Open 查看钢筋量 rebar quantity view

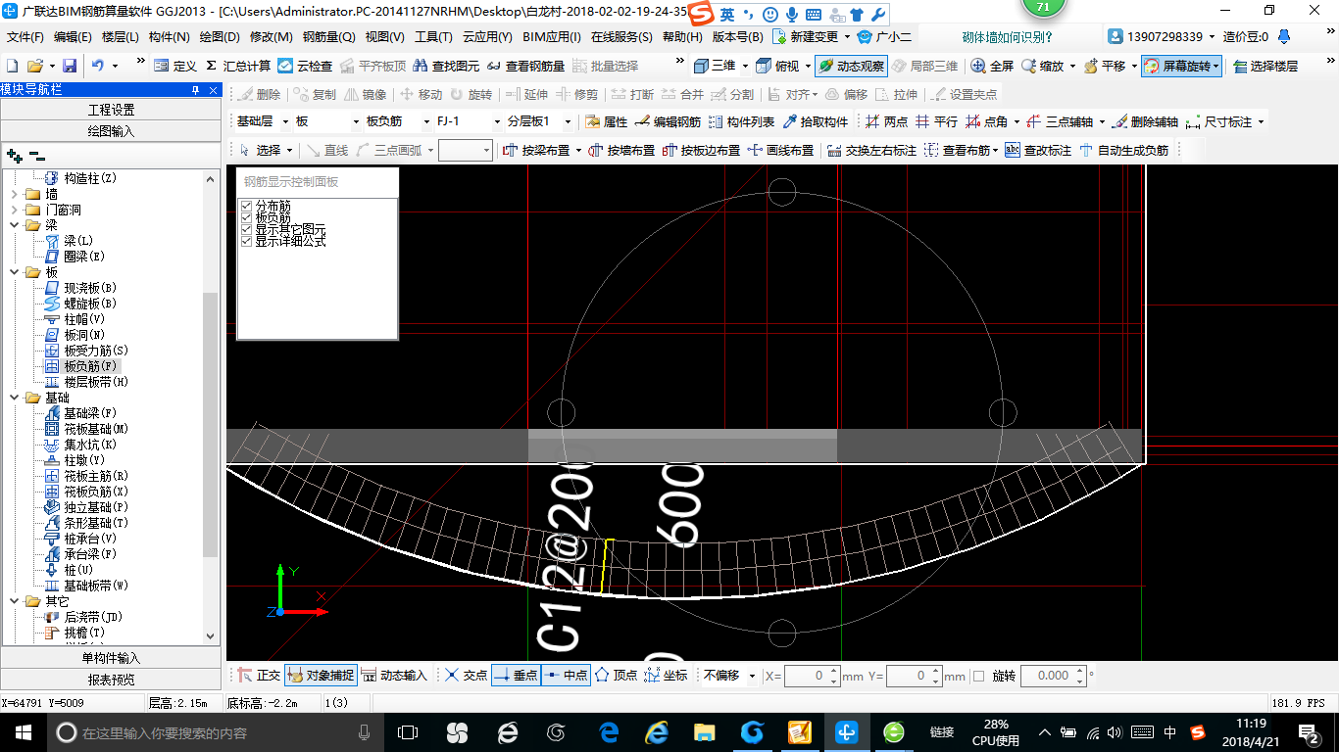coord(525,66)
